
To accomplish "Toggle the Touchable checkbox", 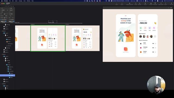I will 10,20.
